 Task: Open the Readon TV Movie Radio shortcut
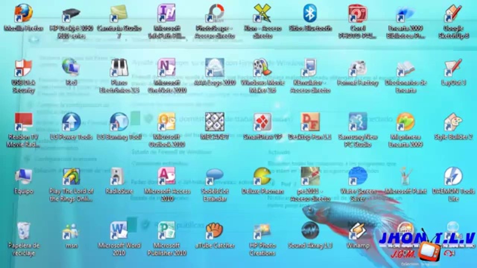tap(23, 122)
